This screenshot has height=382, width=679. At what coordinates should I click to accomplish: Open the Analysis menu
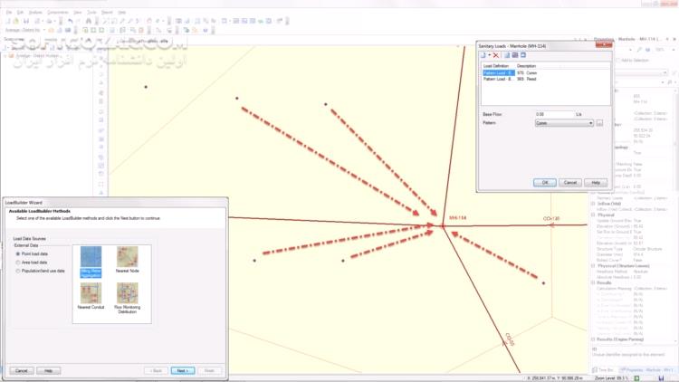35,13
